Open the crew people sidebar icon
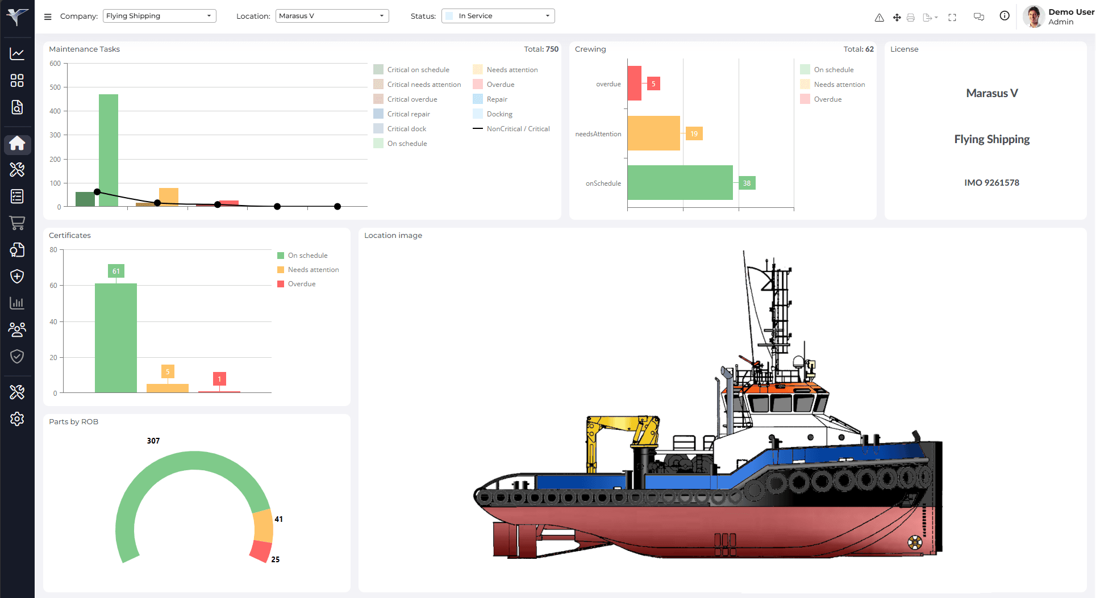 pos(17,329)
